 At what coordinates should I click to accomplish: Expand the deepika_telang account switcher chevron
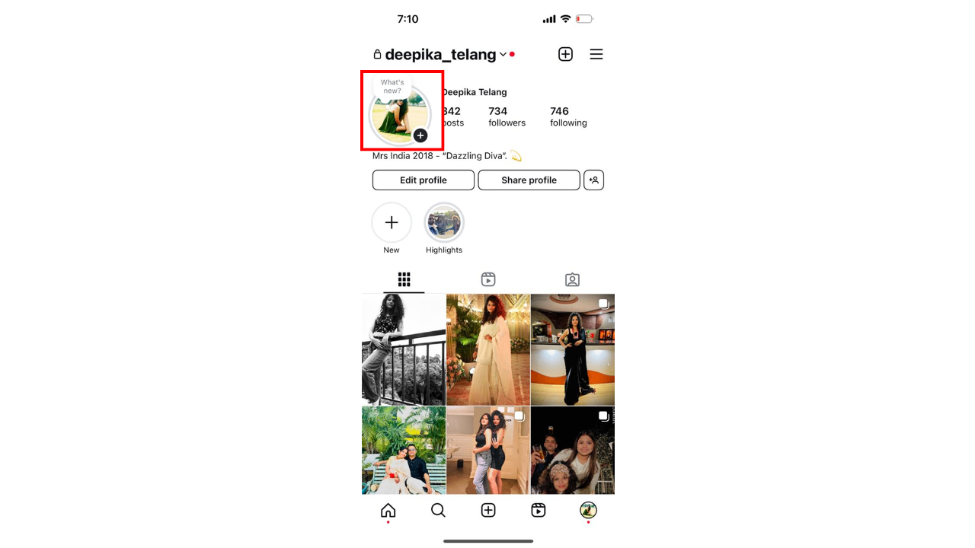[503, 55]
